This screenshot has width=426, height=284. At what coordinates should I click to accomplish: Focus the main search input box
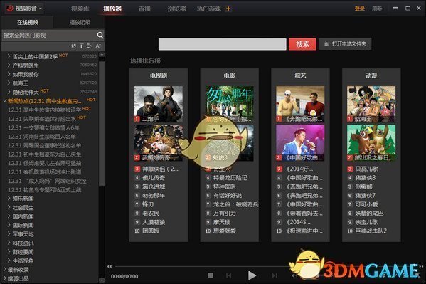point(222,44)
